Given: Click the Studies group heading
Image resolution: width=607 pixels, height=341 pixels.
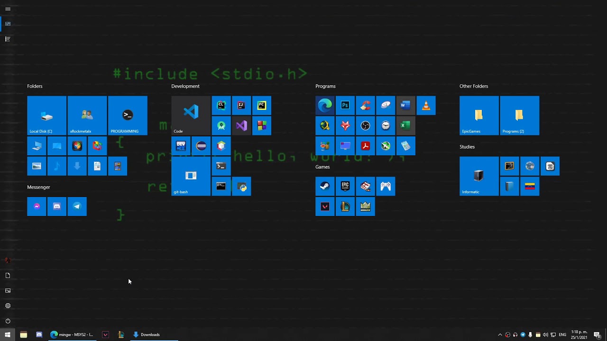Looking at the screenshot, I should click(x=467, y=147).
